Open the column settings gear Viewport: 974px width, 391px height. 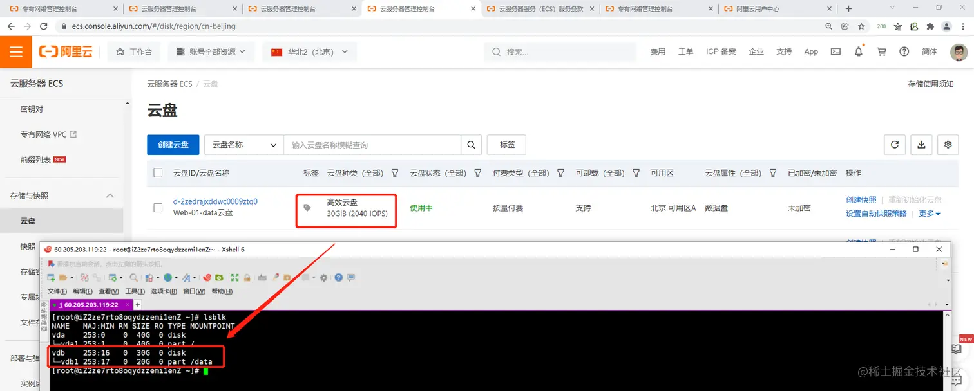[x=948, y=145]
